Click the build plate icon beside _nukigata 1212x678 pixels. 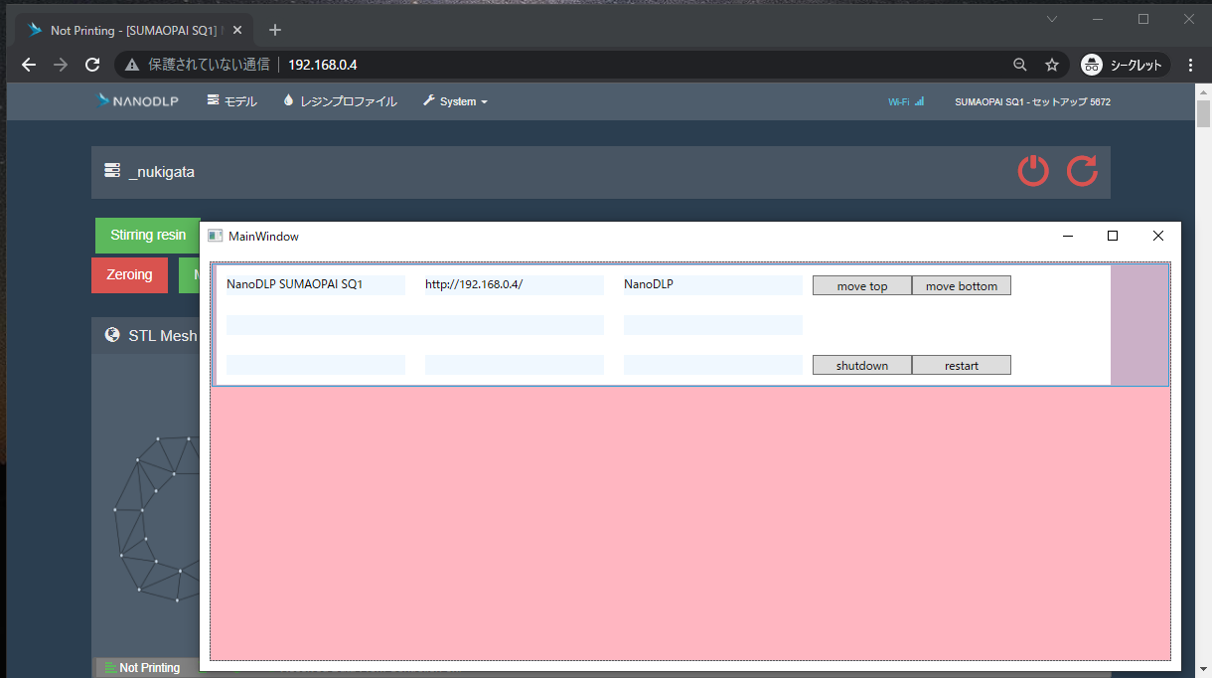coord(112,171)
